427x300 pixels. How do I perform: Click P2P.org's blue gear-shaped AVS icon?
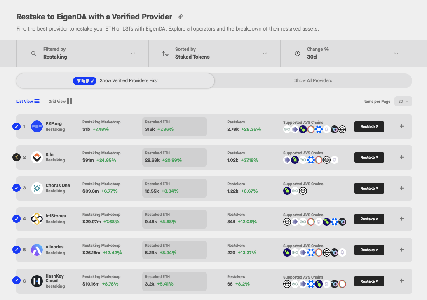tap(319, 129)
